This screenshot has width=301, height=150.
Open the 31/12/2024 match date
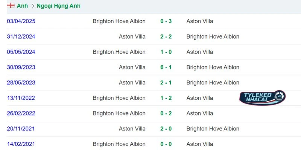21,37
